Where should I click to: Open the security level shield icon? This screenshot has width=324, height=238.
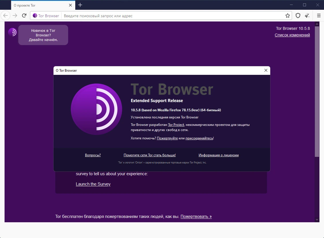[298, 15]
